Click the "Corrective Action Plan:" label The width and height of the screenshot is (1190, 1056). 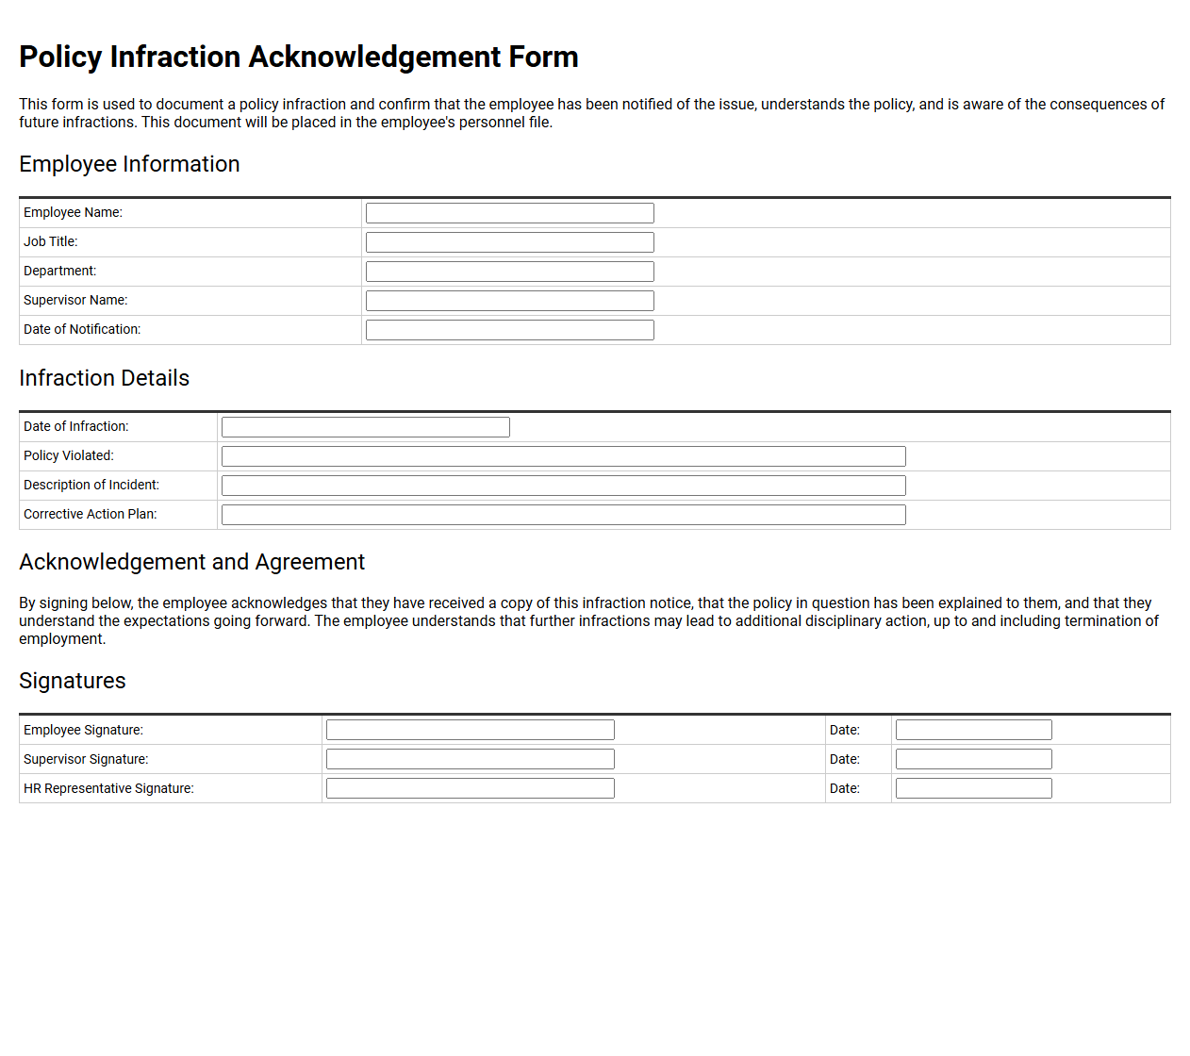[91, 515]
